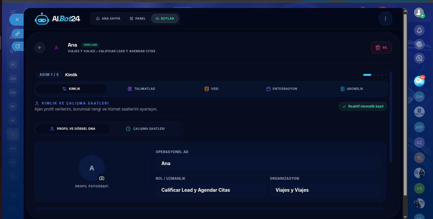Go to the Abonelik tab
This screenshot has width=433, height=219.
point(352,89)
